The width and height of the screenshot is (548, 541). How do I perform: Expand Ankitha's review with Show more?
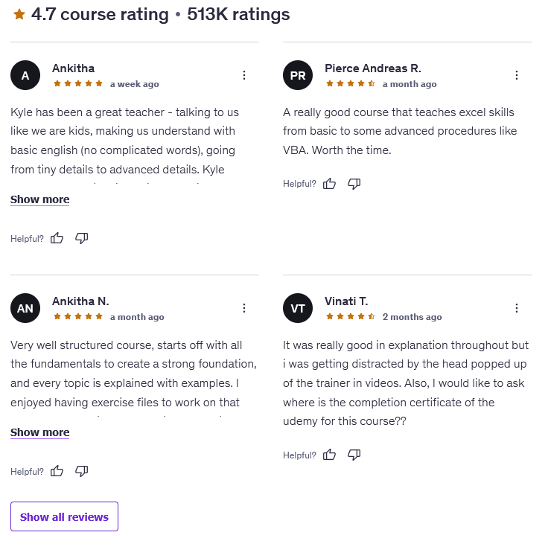pos(40,199)
